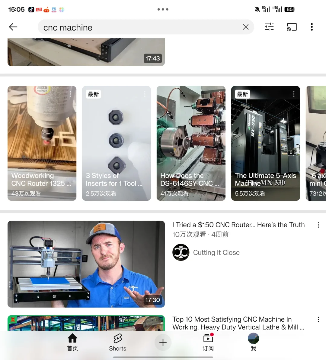The width and height of the screenshot is (326, 360).
Task: Open the Cutting It Close channel avatar
Action: (181, 252)
